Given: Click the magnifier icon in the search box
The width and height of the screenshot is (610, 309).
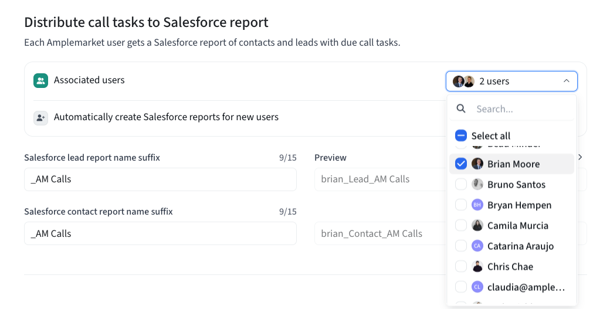Looking at the screenshot, I should (461, 109).
